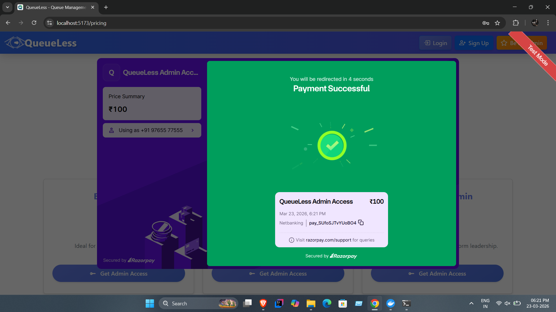Open the razorpay.com/support link
This screenshot has width=556, height=312.
pyautogui.click(x=328, y=240)
